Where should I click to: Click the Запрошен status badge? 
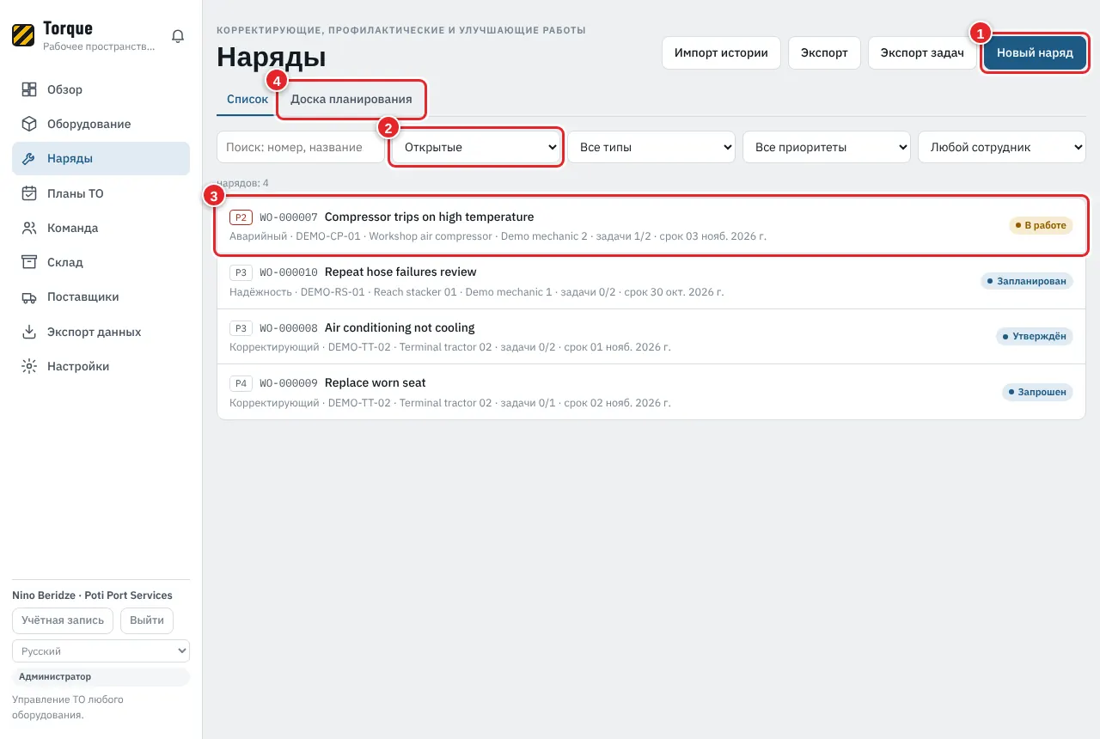[x=1037, y=392]
